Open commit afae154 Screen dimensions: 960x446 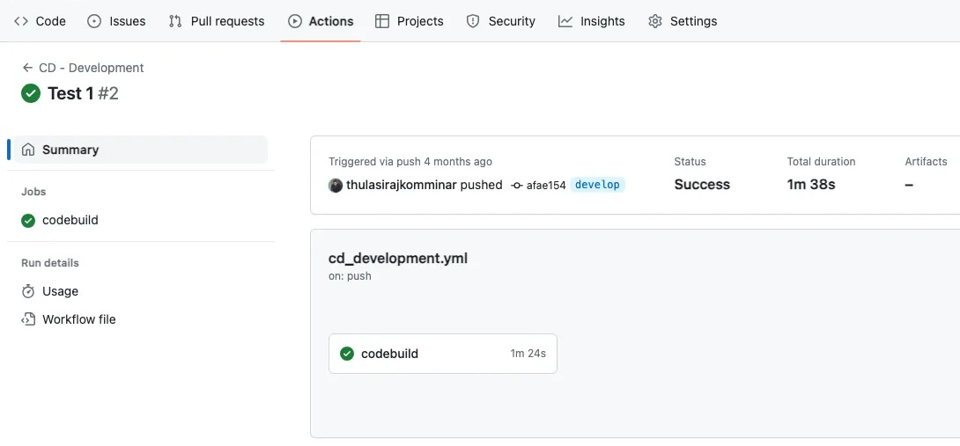coord(546,186)
